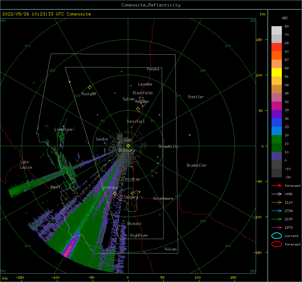
Task: Click the red forecast arrow legend icon
Action: (x=276, y=185)
